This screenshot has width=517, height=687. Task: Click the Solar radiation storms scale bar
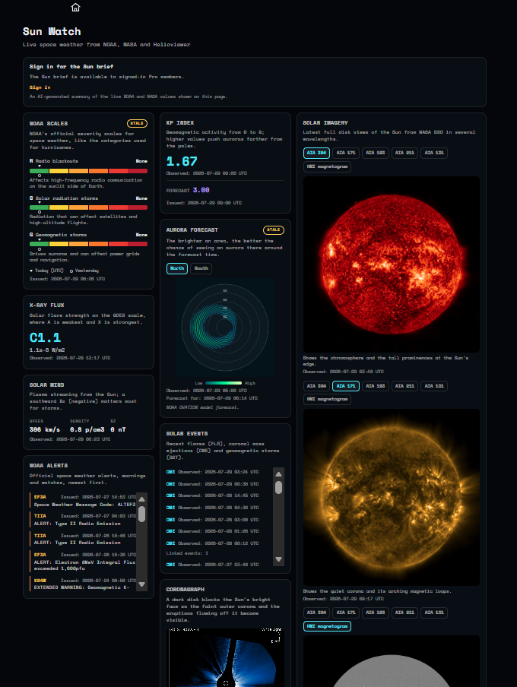tap(89, 207)
